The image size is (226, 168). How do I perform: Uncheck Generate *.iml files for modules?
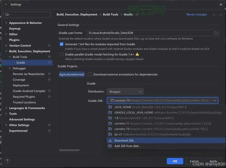[x=62, y=44]
